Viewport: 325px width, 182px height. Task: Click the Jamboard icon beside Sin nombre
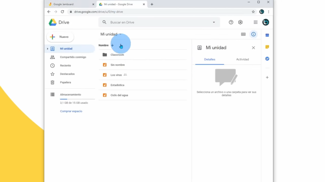(105, 65)
